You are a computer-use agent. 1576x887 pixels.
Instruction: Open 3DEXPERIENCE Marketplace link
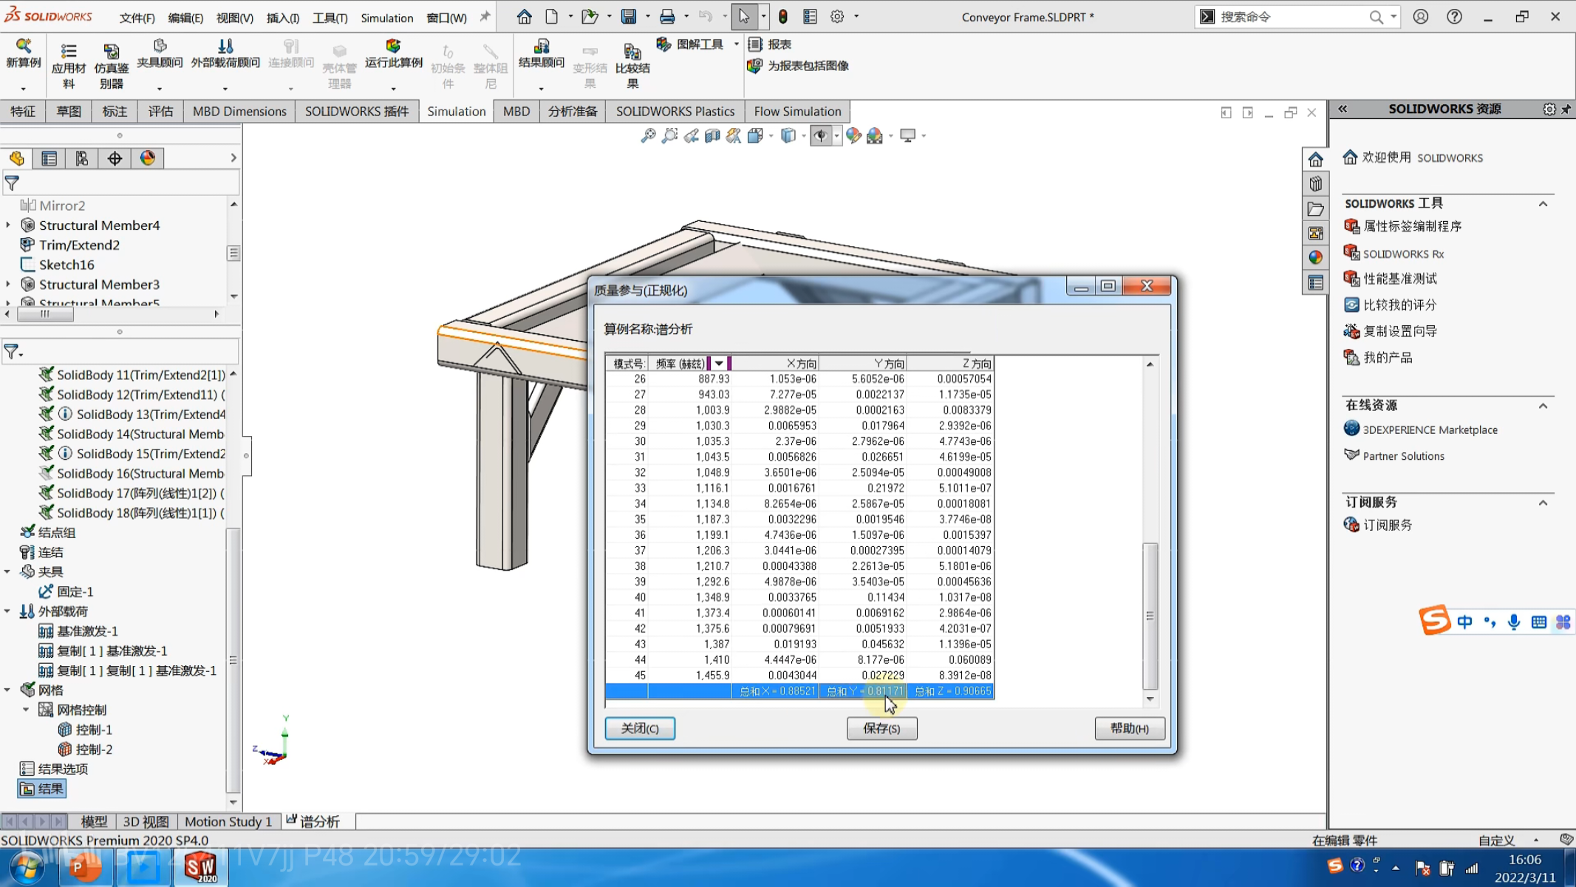[x=1430, y=429]
